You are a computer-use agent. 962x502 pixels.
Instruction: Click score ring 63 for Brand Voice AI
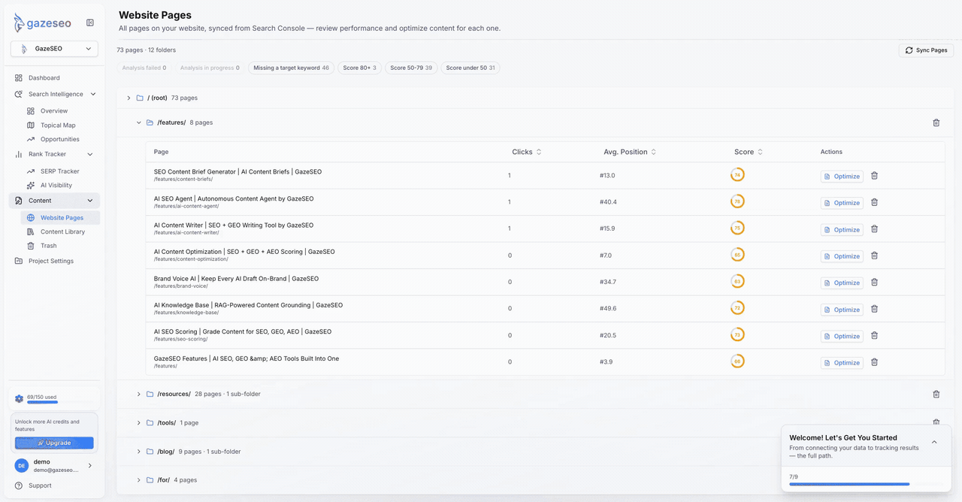(x=737, y=282)
